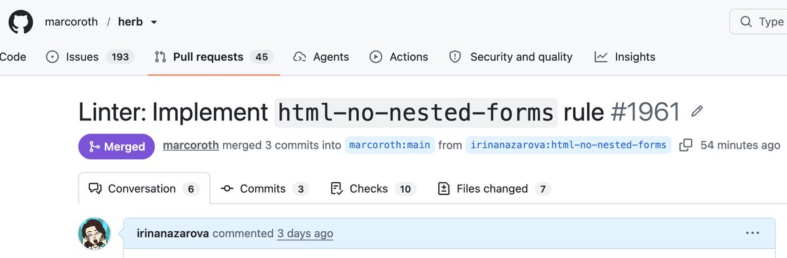Expand the herb repository dropdown arrow

(154, 22)
